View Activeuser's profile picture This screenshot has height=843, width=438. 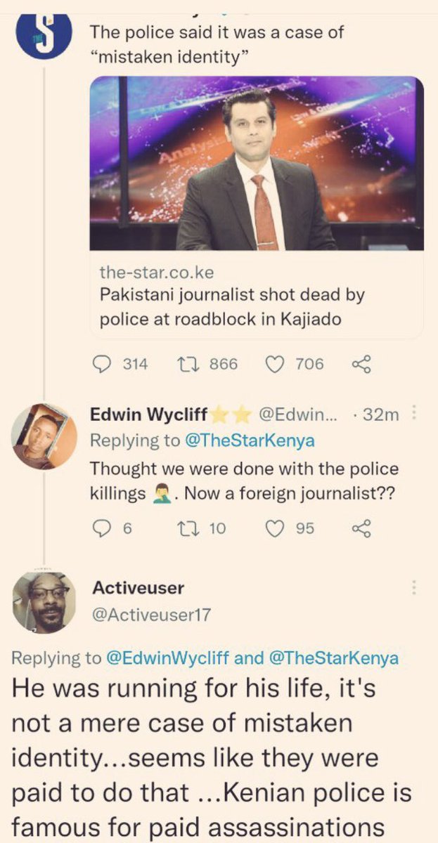(x=44, y=603)
